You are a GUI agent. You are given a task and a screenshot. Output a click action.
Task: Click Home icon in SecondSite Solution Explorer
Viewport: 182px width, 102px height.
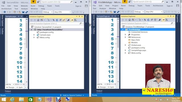pos(38,20)
